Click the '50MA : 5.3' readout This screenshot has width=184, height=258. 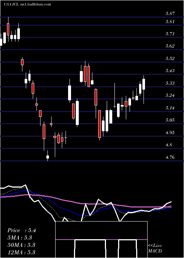pyautogui.click(x=21, y=245)
